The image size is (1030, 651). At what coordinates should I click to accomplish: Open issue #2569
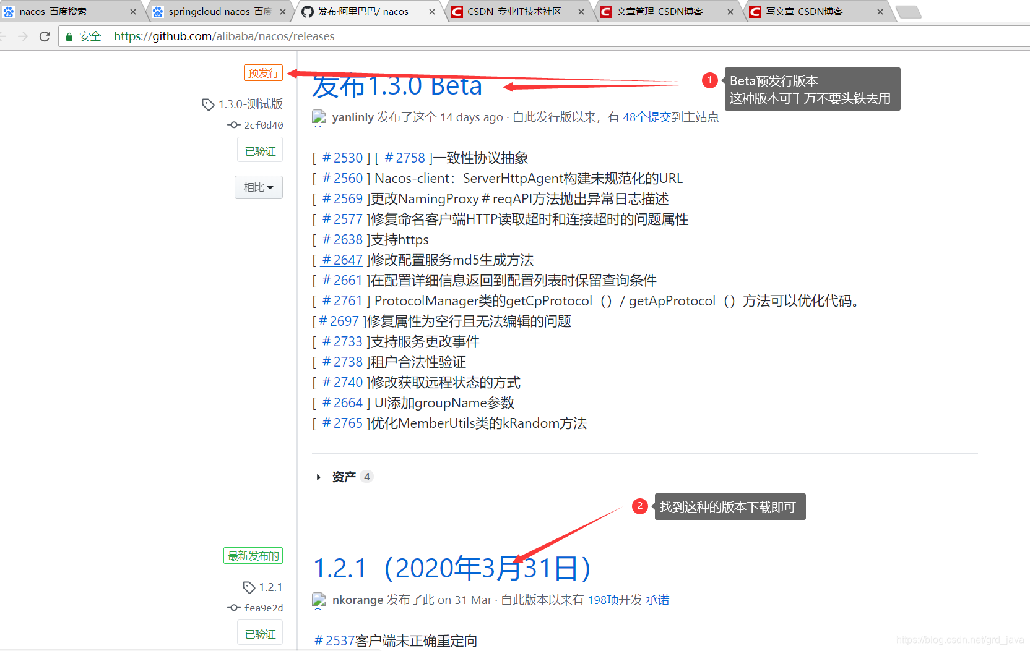342,199
